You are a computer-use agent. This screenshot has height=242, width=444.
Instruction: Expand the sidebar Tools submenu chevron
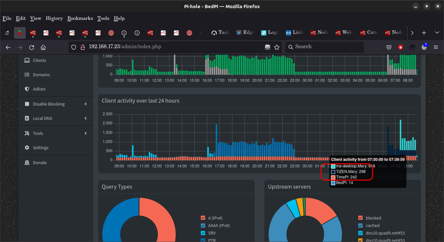click(x=86, y=133)
